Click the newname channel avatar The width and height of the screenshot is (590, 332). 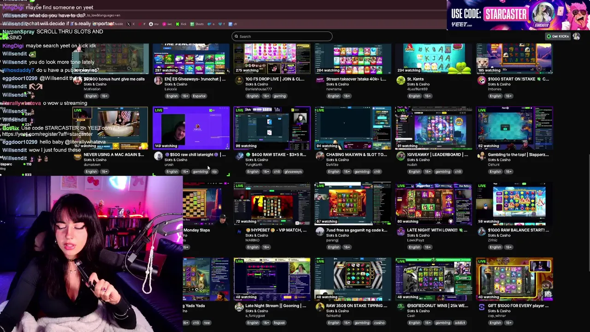point(320,81)
